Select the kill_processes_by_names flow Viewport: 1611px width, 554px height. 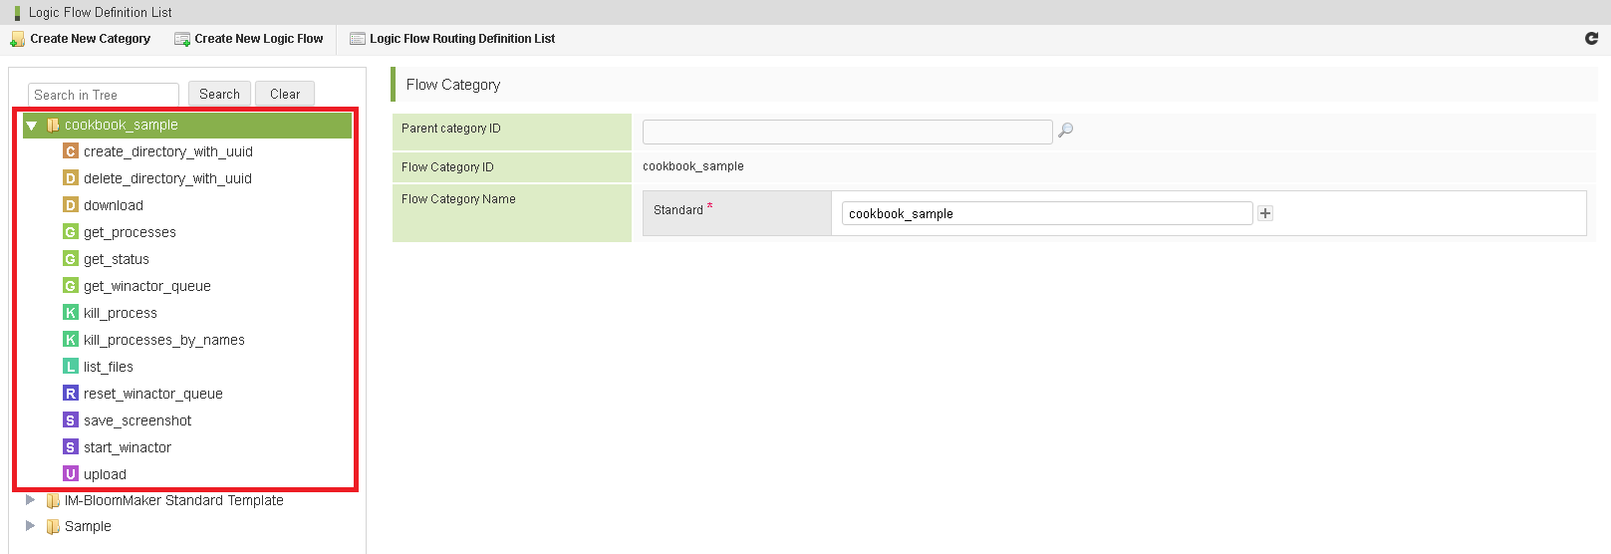164,340
